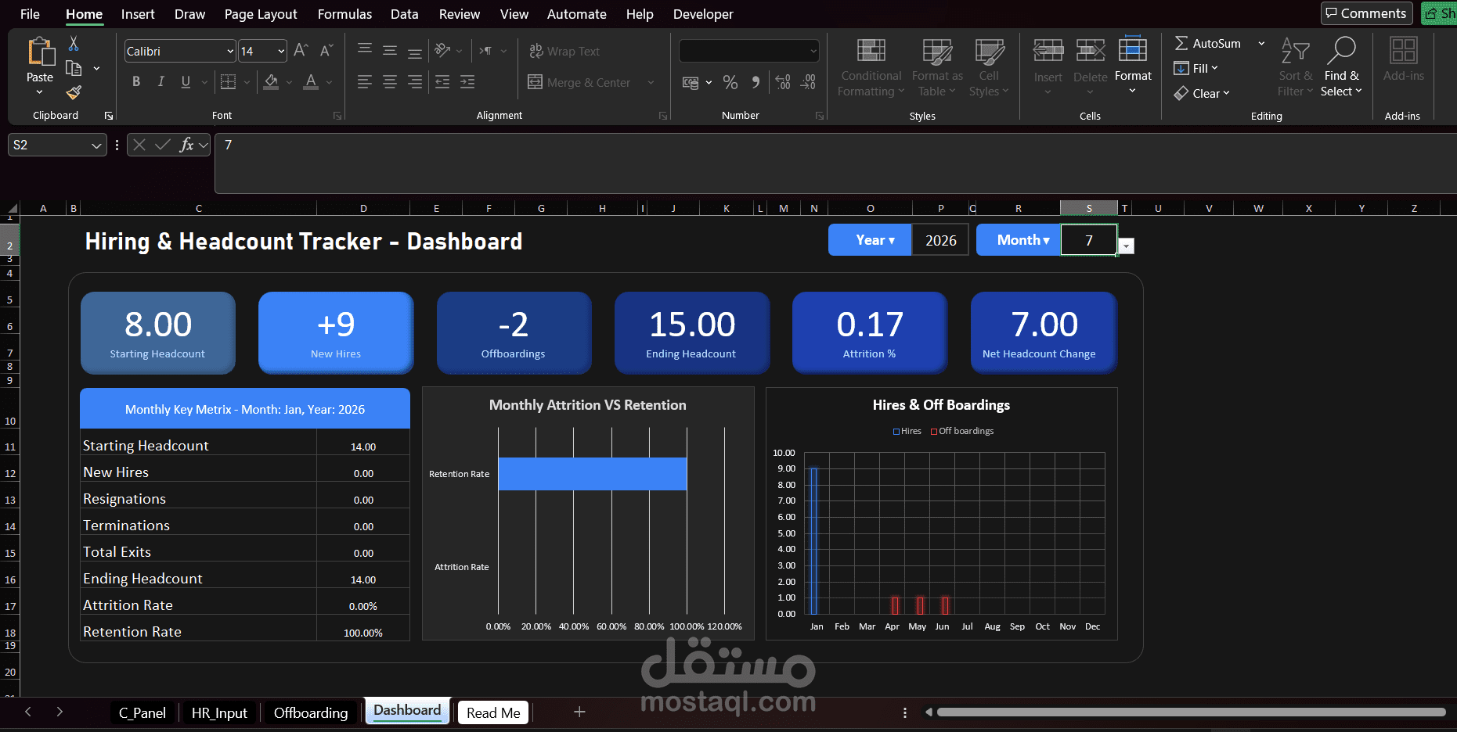Toggle underline formatting
This screenshot has height=732, width=1457.
(x=186, y=81)
